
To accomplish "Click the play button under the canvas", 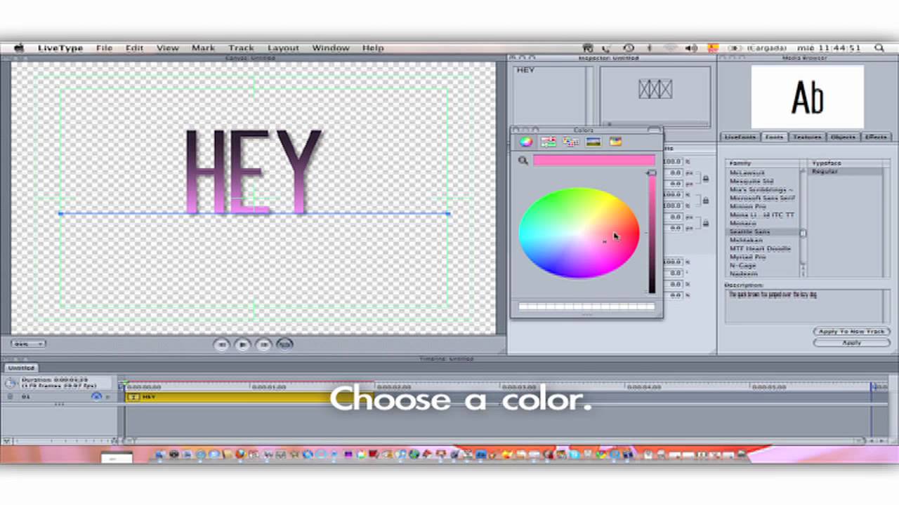I will pos(242,344).
